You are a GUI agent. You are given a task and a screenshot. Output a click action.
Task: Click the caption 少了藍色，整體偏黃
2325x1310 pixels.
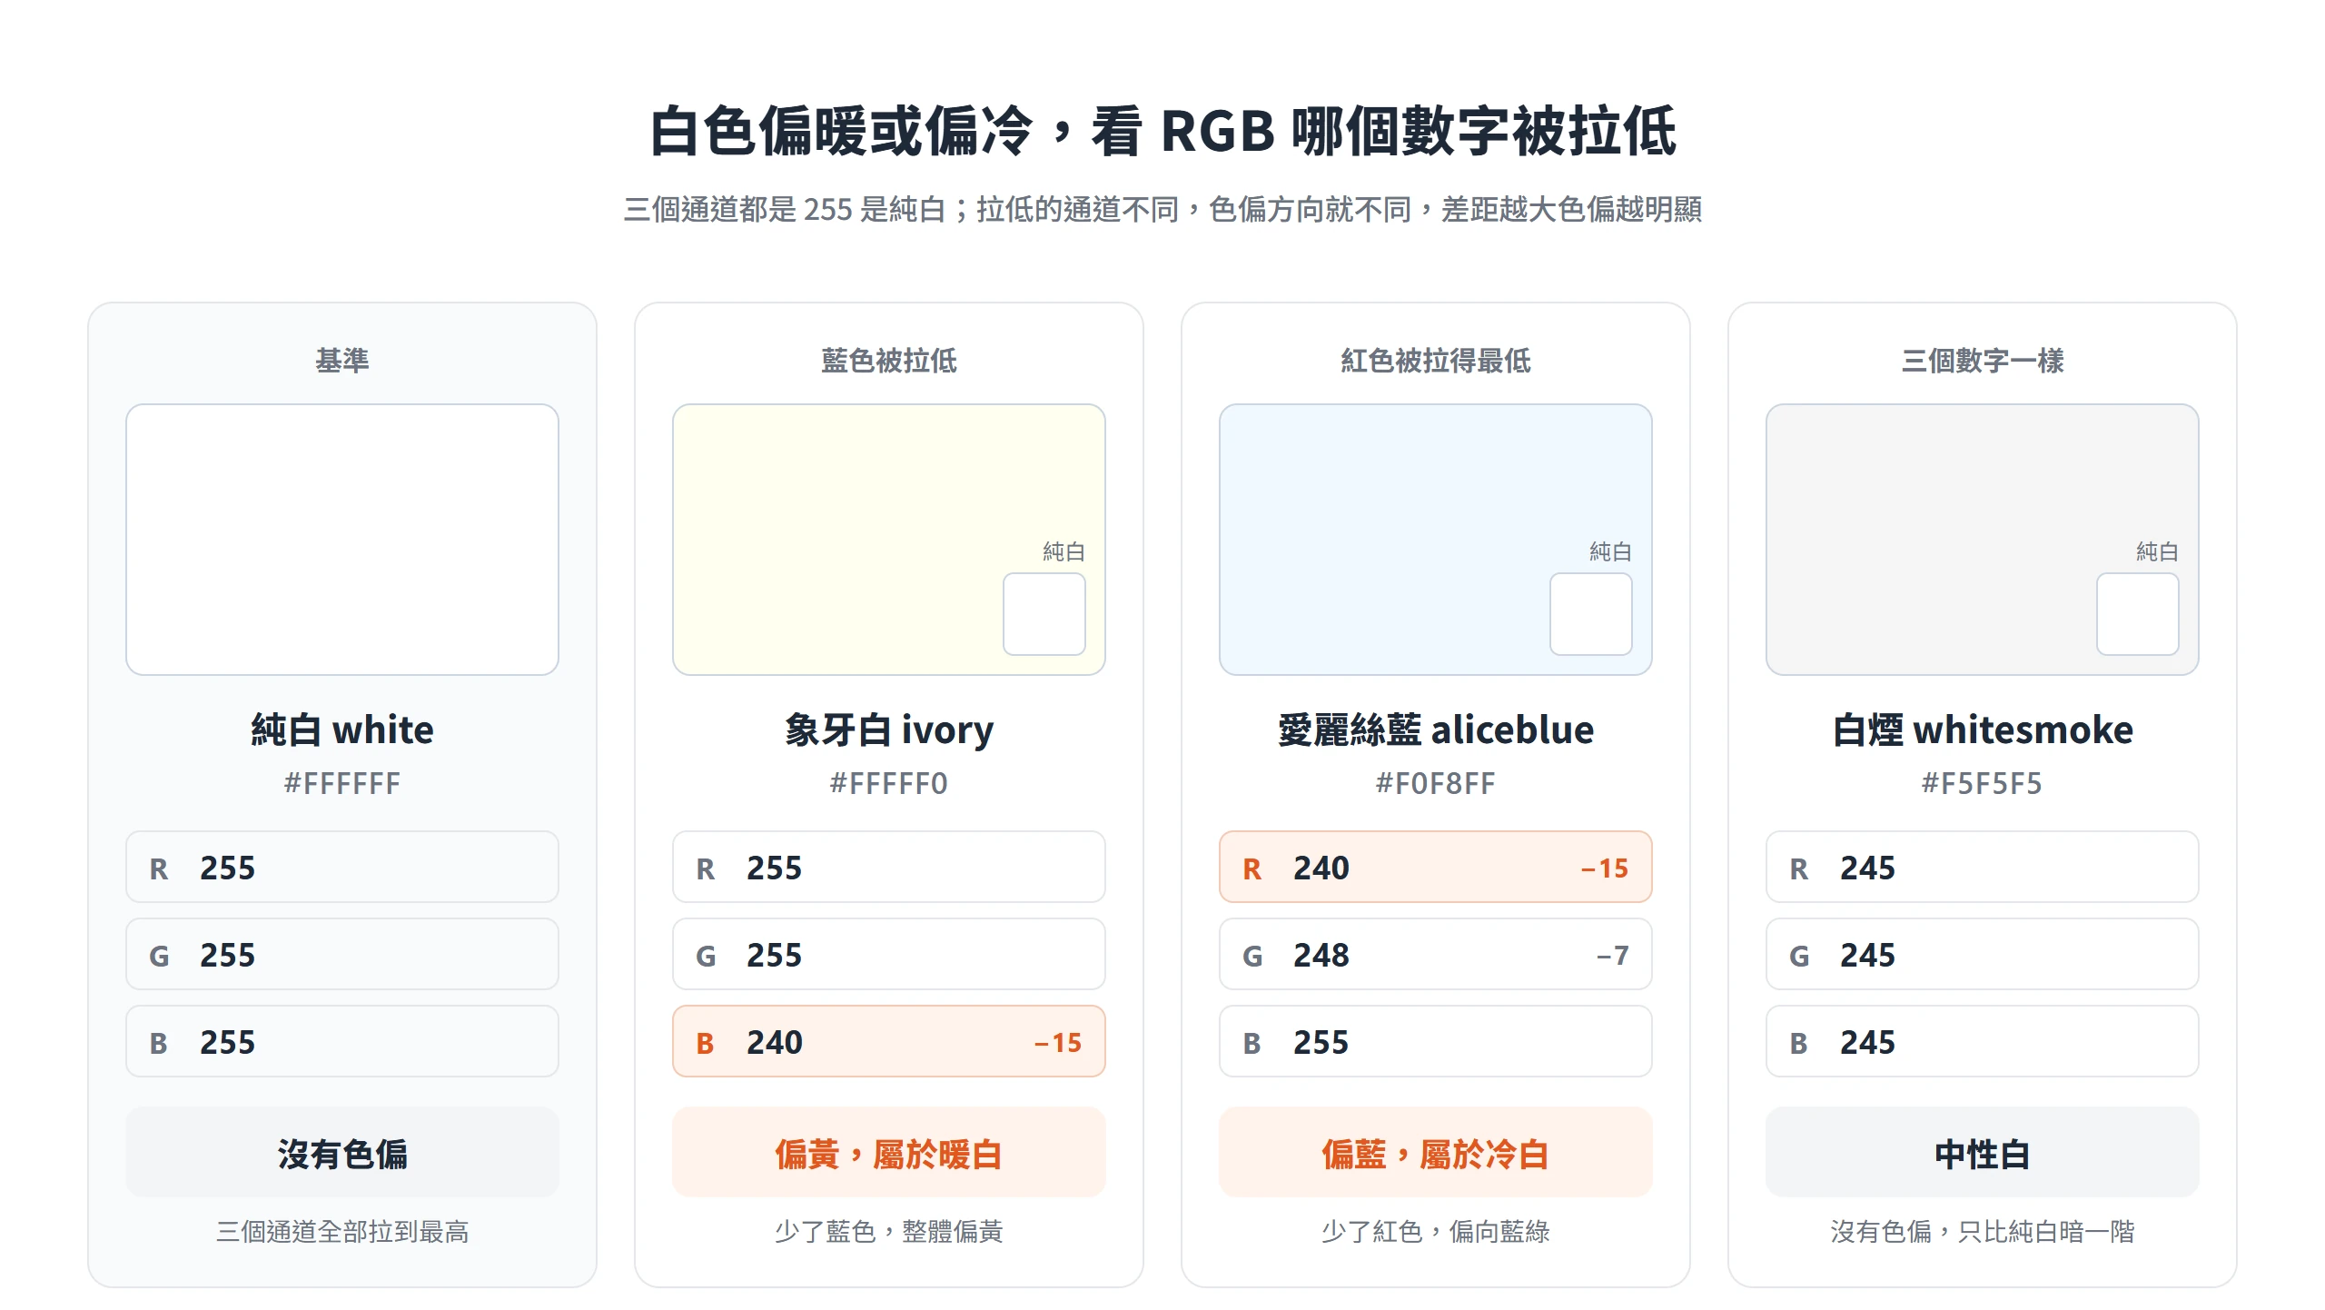(889, 1232)
